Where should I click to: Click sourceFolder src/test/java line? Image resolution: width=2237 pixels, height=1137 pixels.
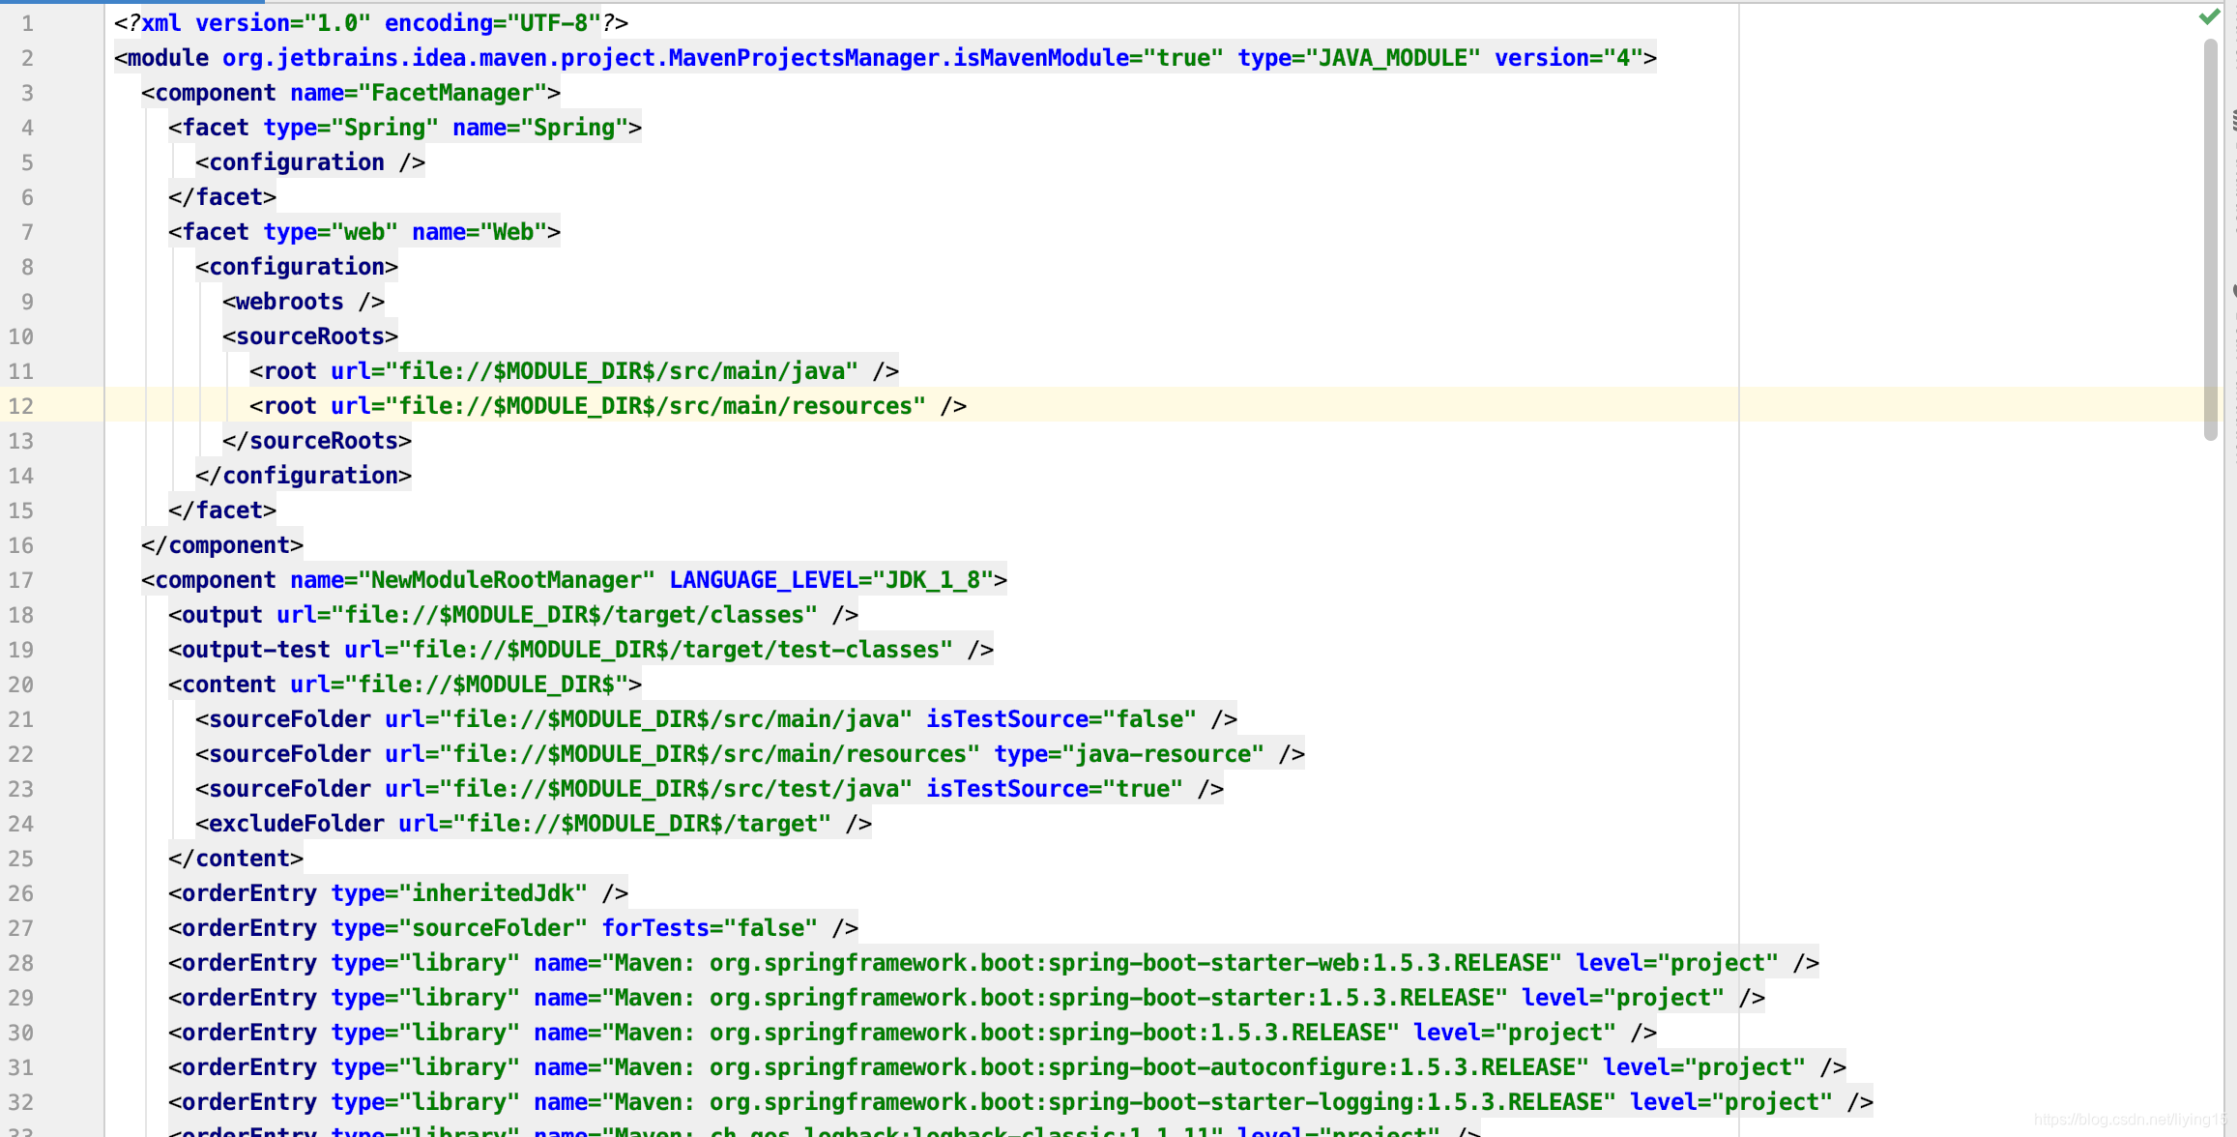710,789
